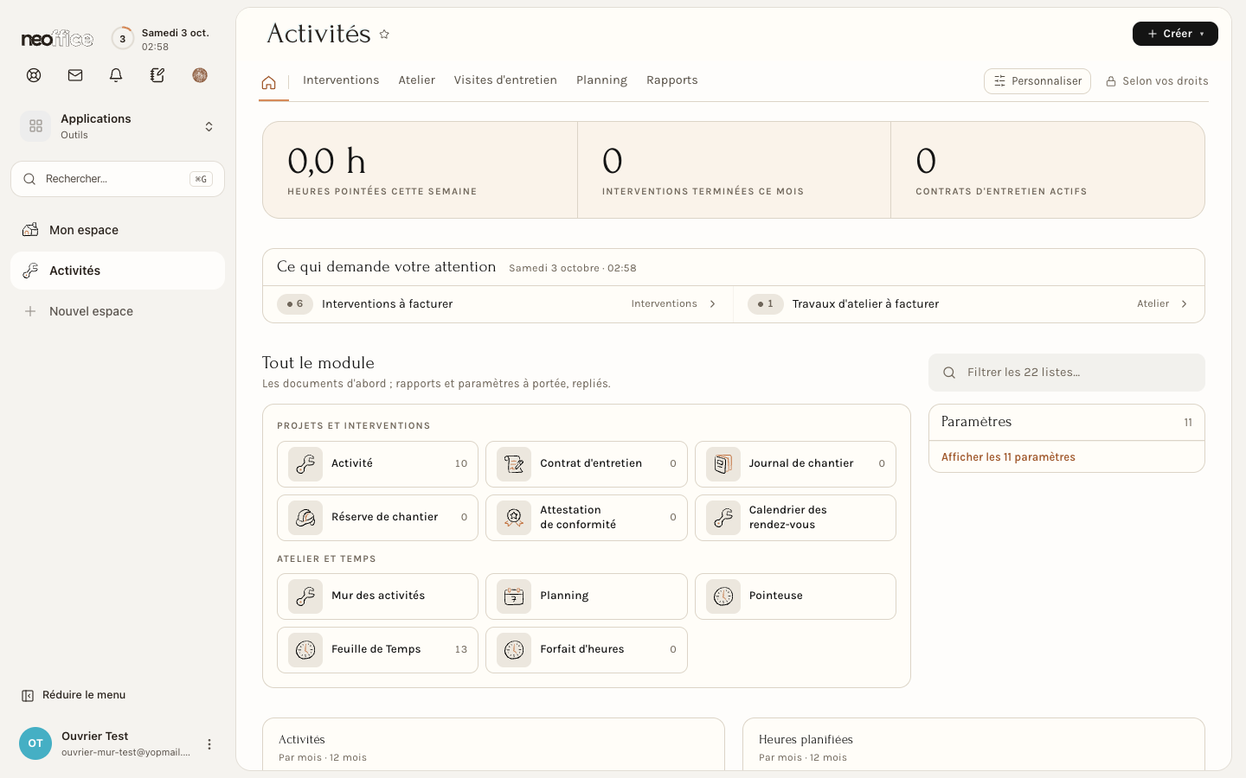
Task: Add a Nouvel espace
Action: coord(118,311)
